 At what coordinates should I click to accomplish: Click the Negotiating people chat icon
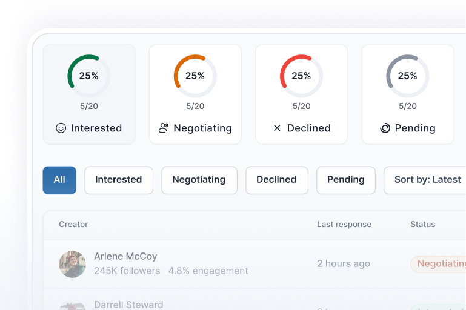click(164, 128)
